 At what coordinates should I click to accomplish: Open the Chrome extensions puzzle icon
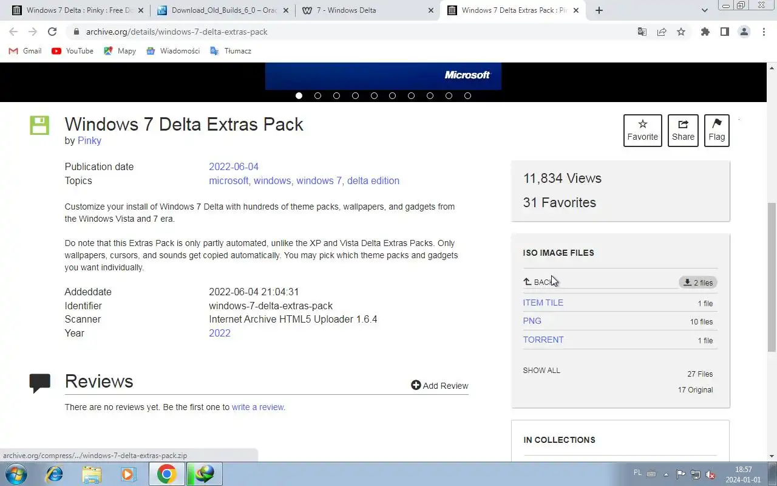coord(705,32)
